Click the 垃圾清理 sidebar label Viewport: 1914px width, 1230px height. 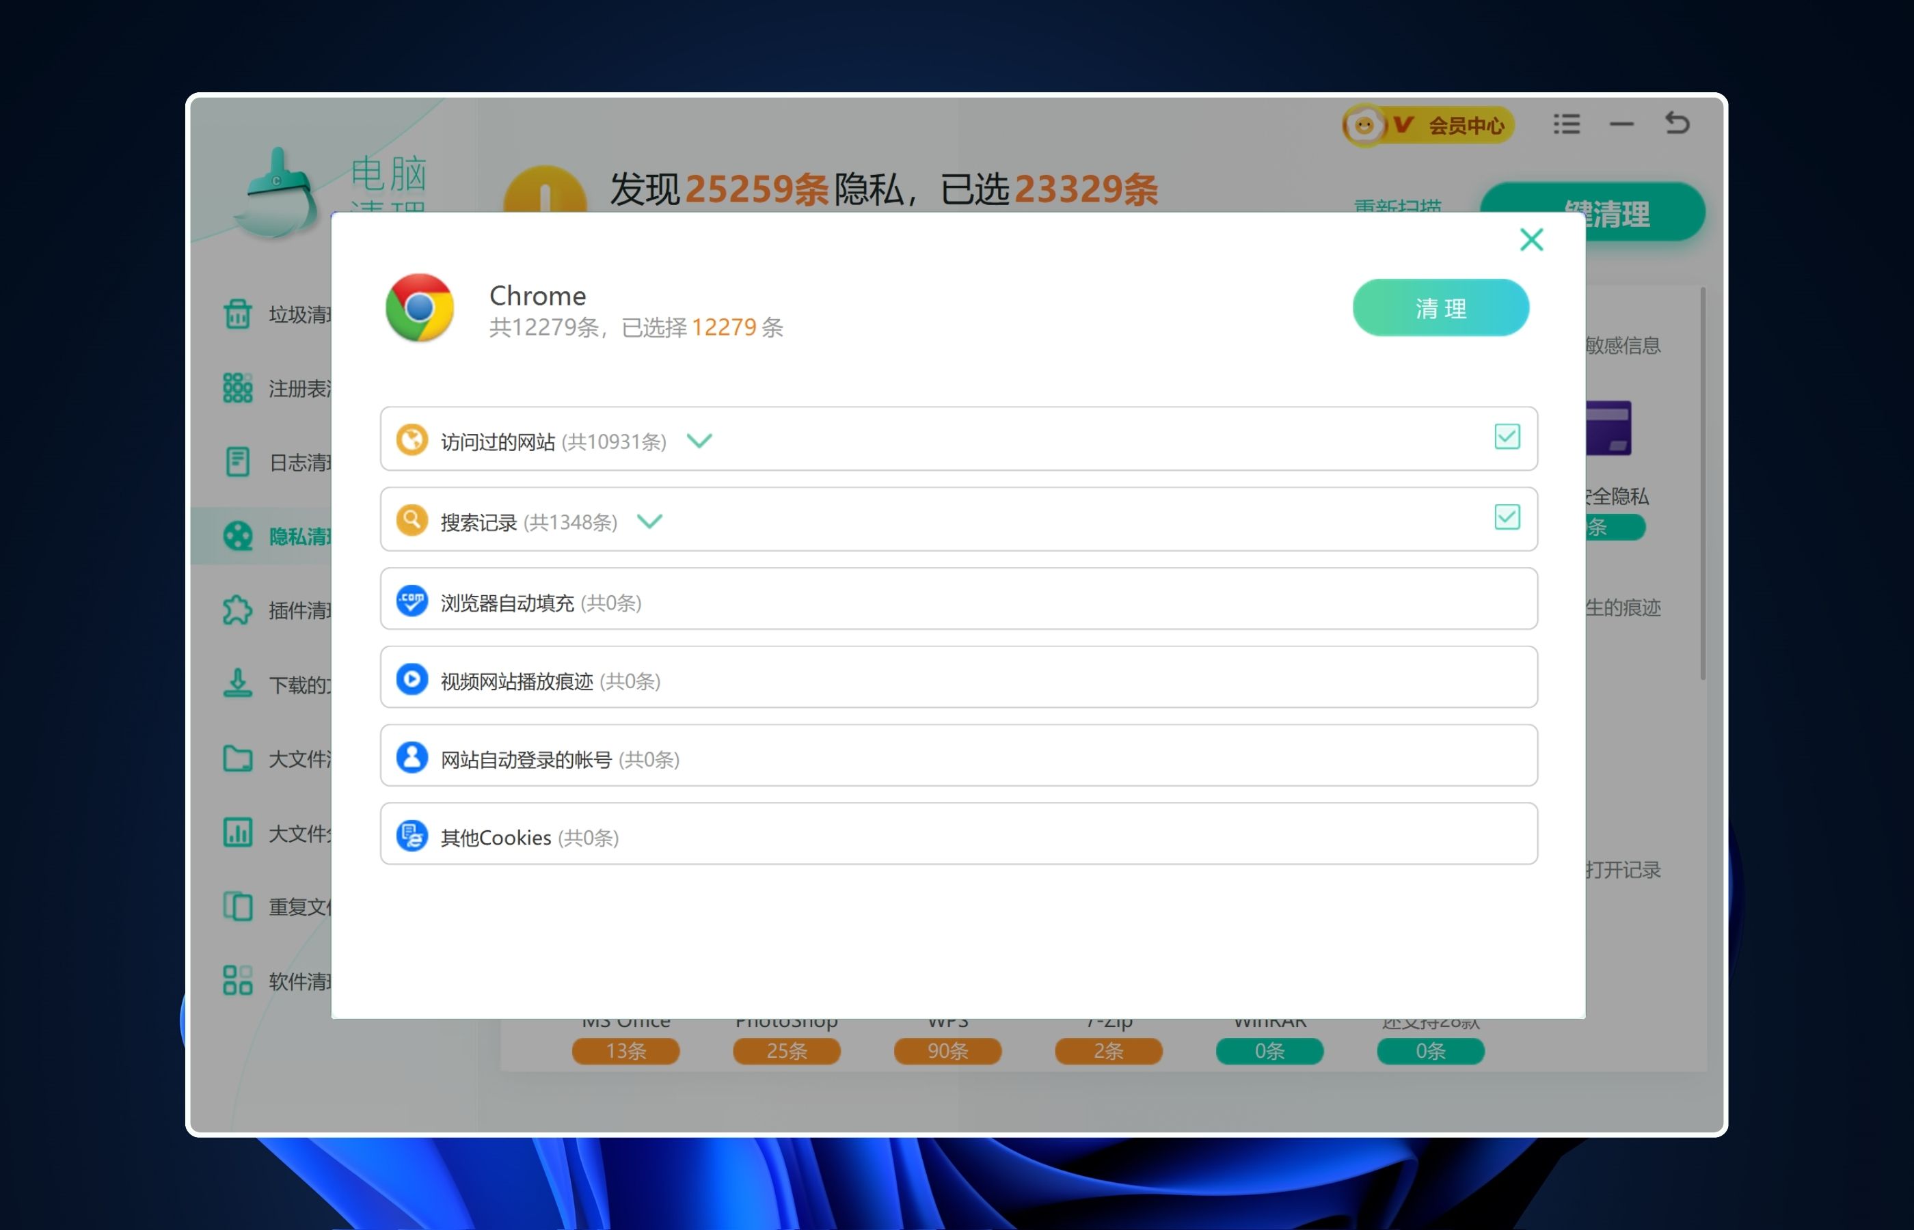coord(299,315)
